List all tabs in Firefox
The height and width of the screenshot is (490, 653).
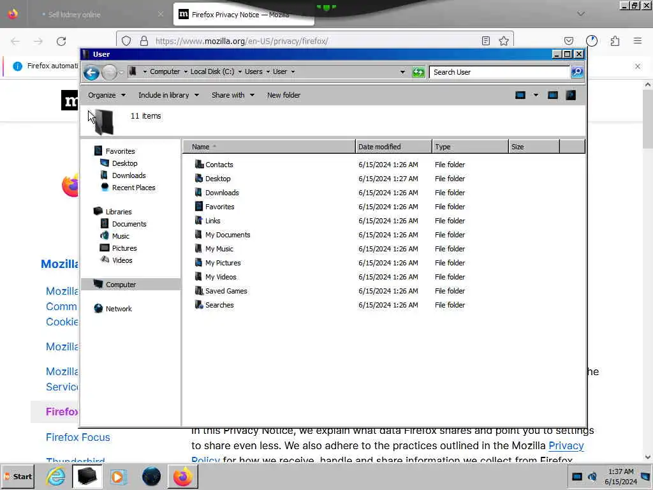pyautogui.click(x=580, y=14)
